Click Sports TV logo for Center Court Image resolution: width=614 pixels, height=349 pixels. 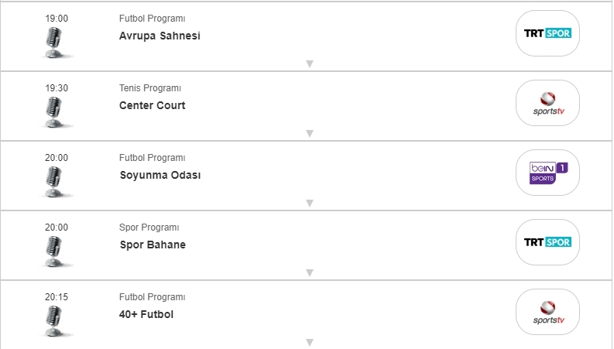click(x=547, y=103)
